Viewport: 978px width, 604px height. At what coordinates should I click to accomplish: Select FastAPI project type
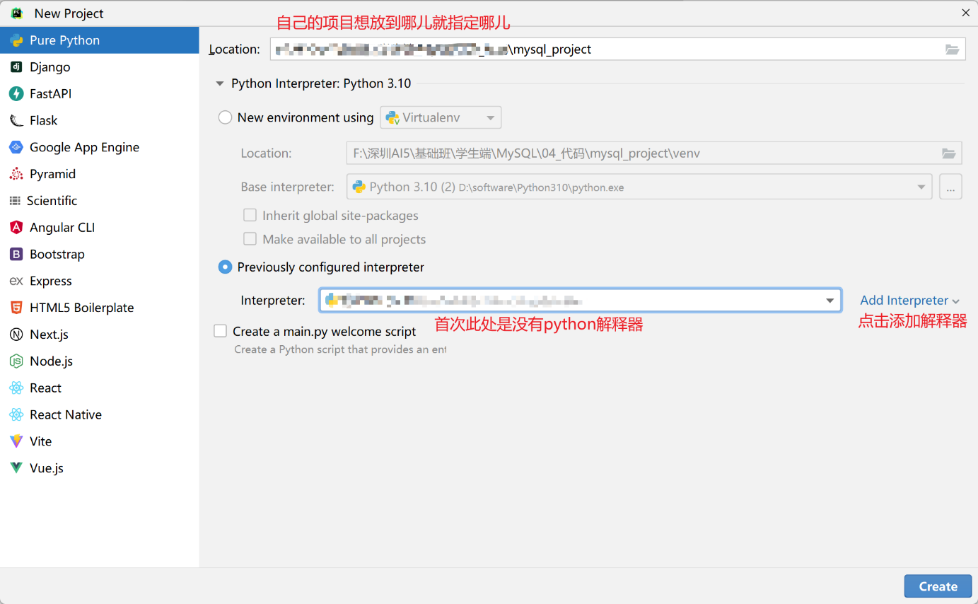99,94
